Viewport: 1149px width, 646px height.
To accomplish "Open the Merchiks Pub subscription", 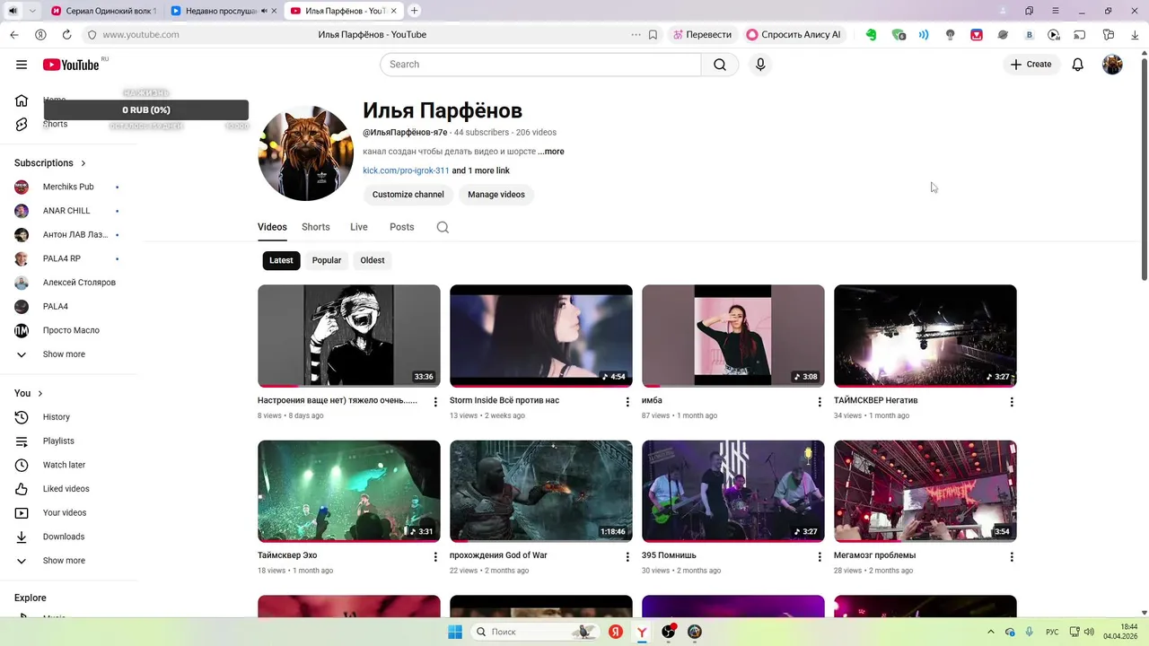I will (68, 187).
